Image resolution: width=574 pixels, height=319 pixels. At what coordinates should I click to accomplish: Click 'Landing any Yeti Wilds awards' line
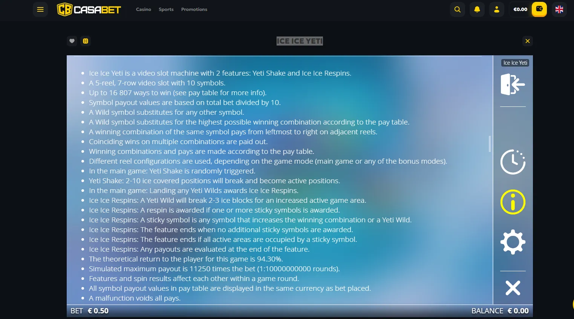tap(194, 190)
